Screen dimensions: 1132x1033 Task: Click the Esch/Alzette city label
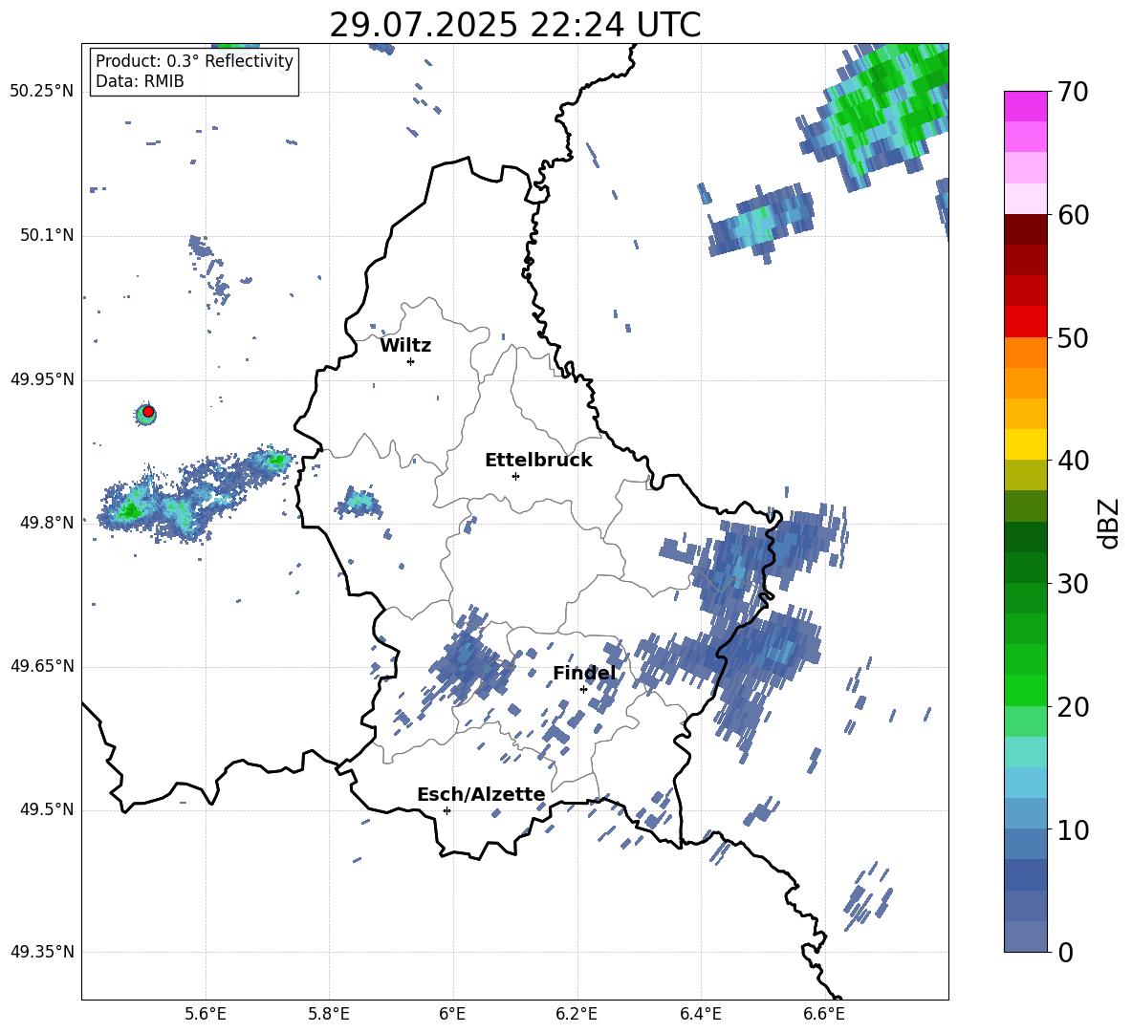click(481, 794)
